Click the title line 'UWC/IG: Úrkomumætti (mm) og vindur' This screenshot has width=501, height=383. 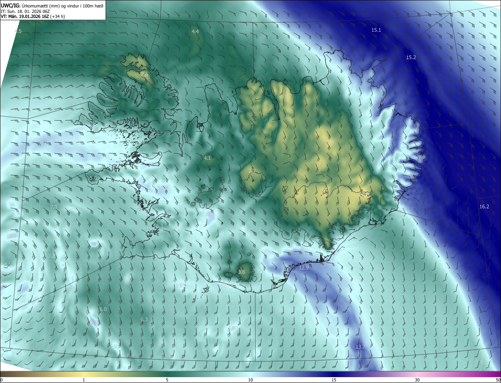(52, 5)
